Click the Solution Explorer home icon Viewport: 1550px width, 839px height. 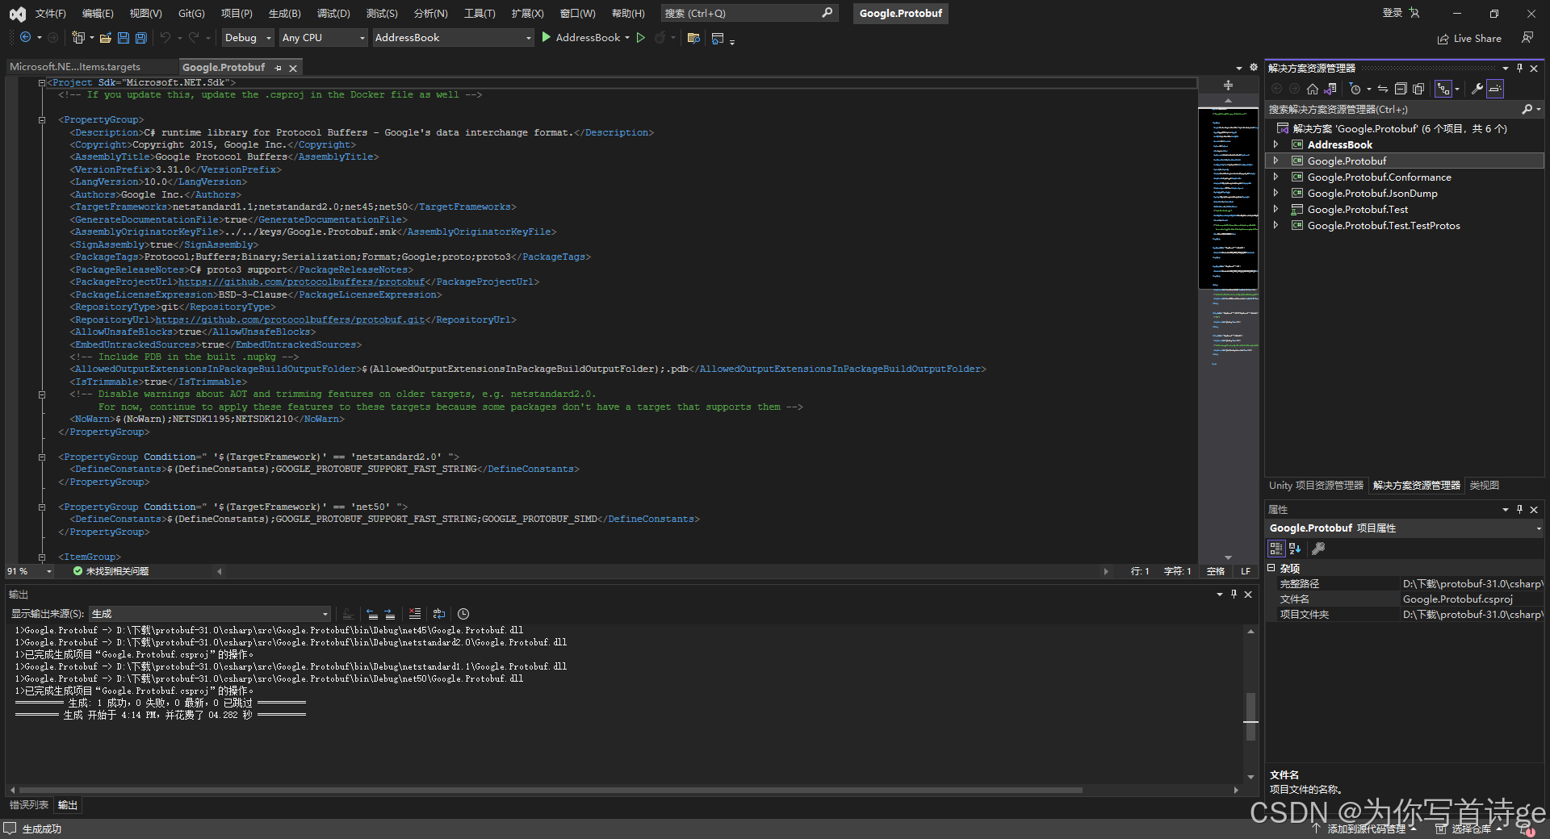[1313, 89]
